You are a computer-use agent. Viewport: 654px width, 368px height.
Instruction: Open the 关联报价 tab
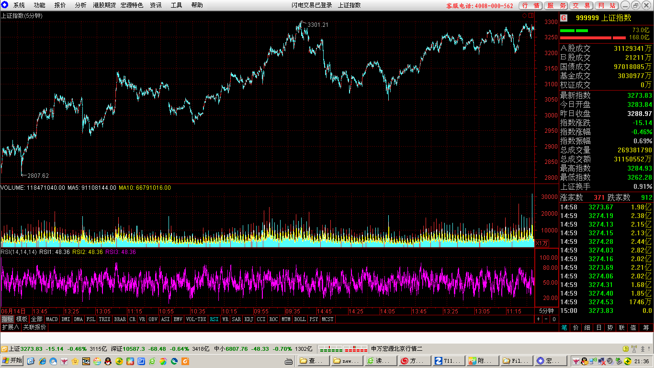coord(35,327)
